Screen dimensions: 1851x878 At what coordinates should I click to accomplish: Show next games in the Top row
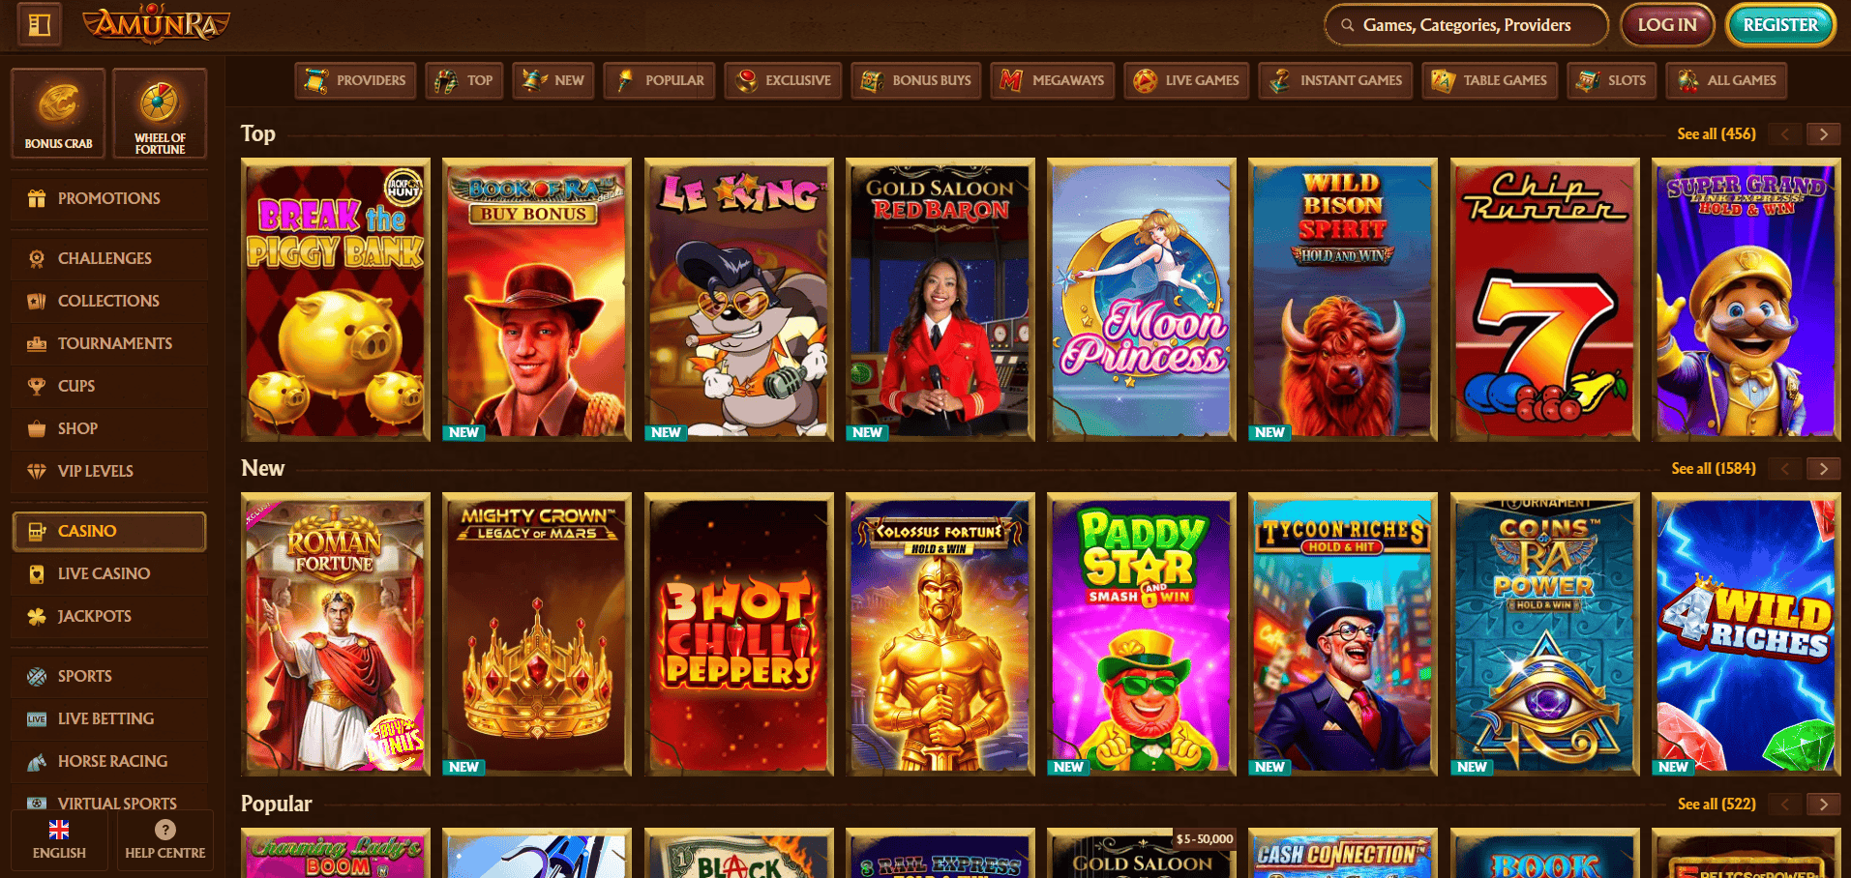point(1824,134)
